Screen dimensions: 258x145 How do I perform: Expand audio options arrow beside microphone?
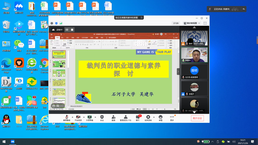[x=73, y=117]
